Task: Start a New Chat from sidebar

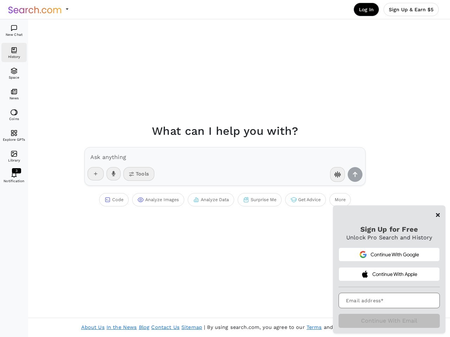Action: [14, 31]
